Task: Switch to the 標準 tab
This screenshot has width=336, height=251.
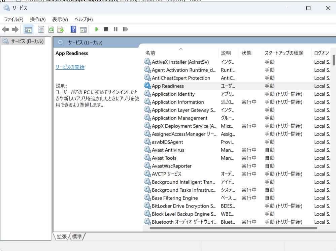Action: [77, 237]
